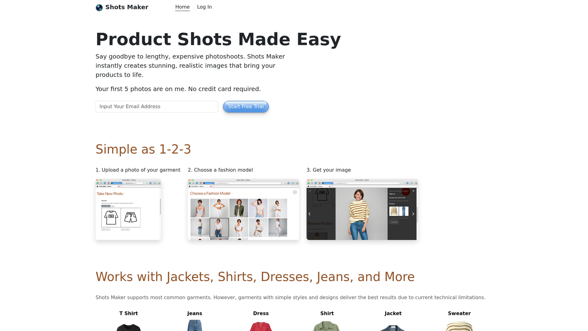Click the Simple as 1-2-3 heading
The width and height of the screenshot is (588, 331).
pyautogui.click(x=143, y=149)
